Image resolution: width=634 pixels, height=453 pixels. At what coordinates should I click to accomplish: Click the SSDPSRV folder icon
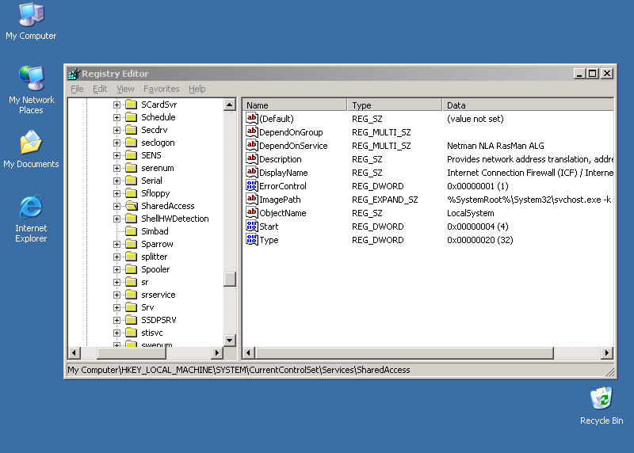click(131, 320)
